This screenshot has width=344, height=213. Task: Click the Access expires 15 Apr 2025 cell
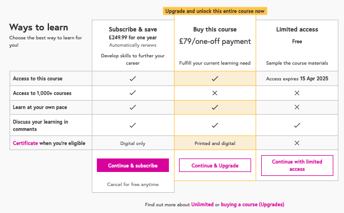tap(297, 79)
